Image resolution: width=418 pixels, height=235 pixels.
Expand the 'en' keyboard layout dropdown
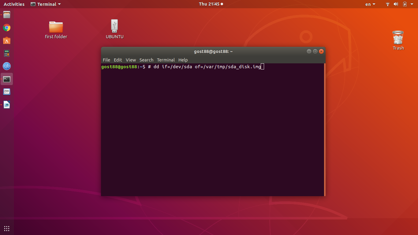pos(370,4)
